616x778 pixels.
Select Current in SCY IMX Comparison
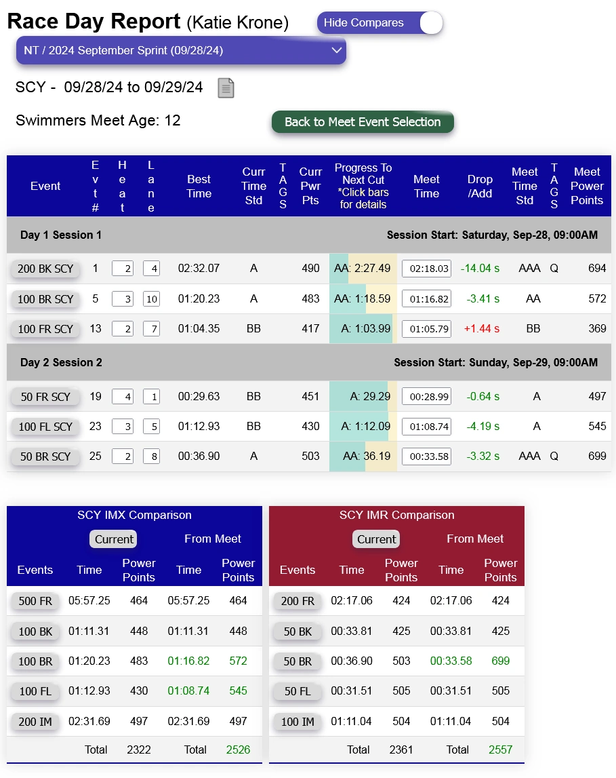114,539
